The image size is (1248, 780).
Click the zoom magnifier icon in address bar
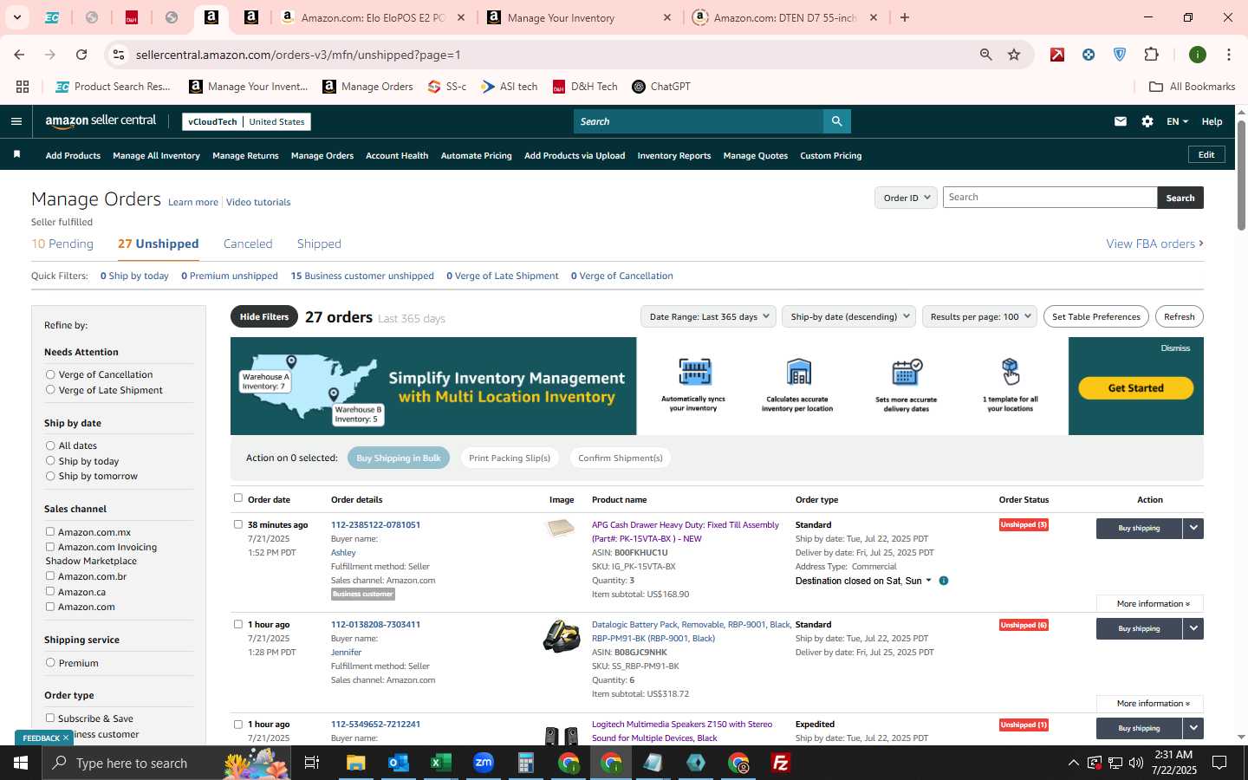pyautogui.click(x=985, y=55)
